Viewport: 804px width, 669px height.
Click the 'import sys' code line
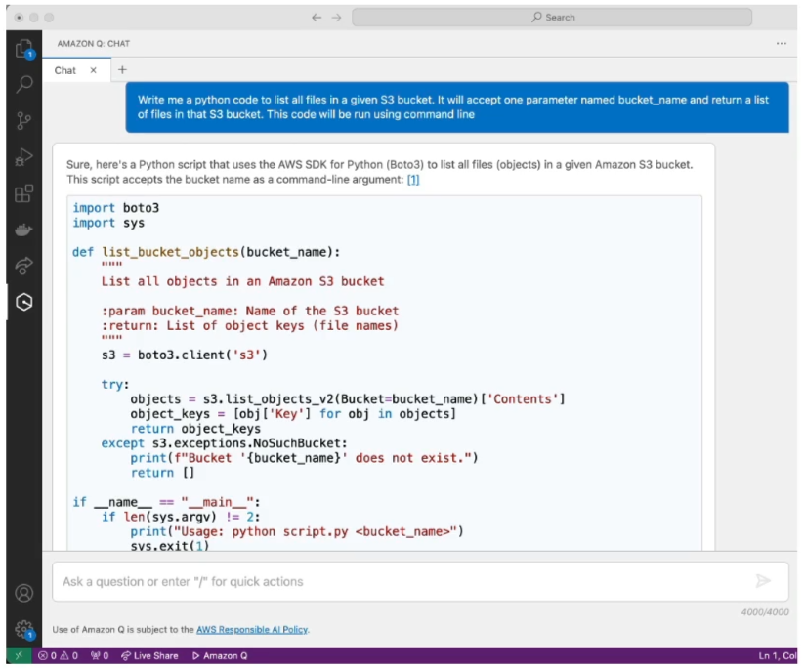[x=108, y=223]
